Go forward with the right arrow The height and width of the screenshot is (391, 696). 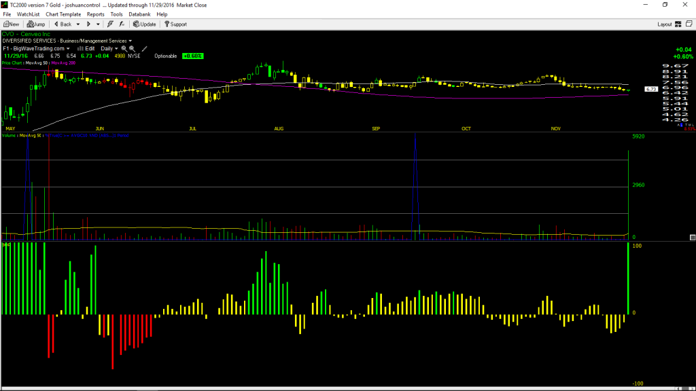point(89,24)
